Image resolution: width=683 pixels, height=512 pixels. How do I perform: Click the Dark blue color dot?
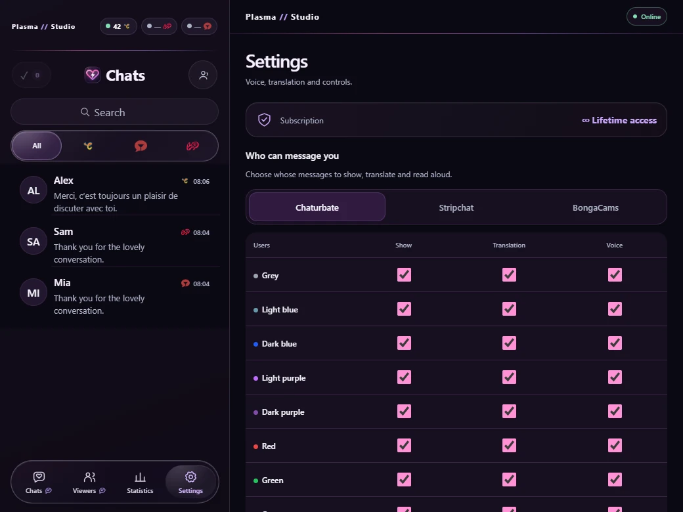(x=255, y=344)
